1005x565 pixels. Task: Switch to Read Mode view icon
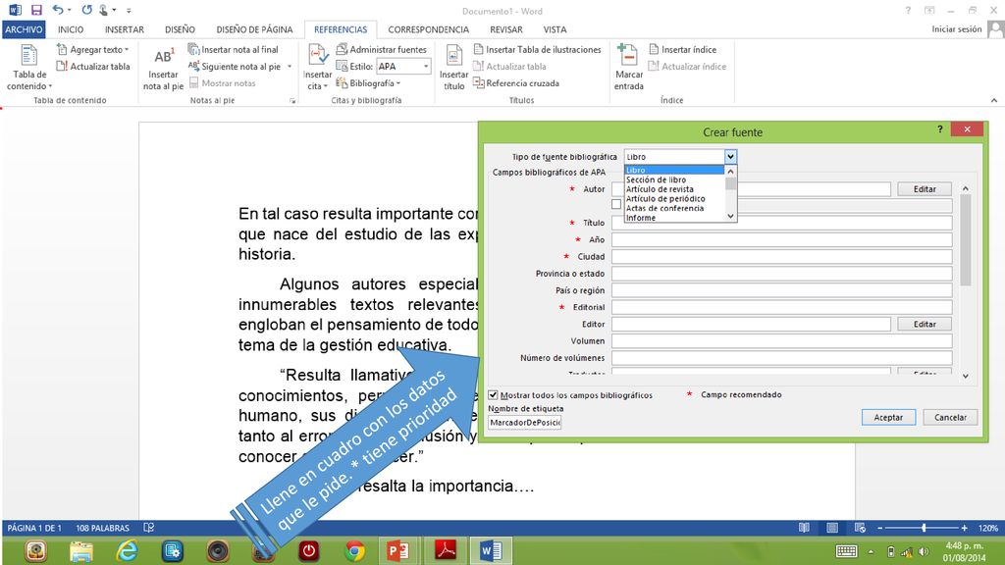pos(804,528)
